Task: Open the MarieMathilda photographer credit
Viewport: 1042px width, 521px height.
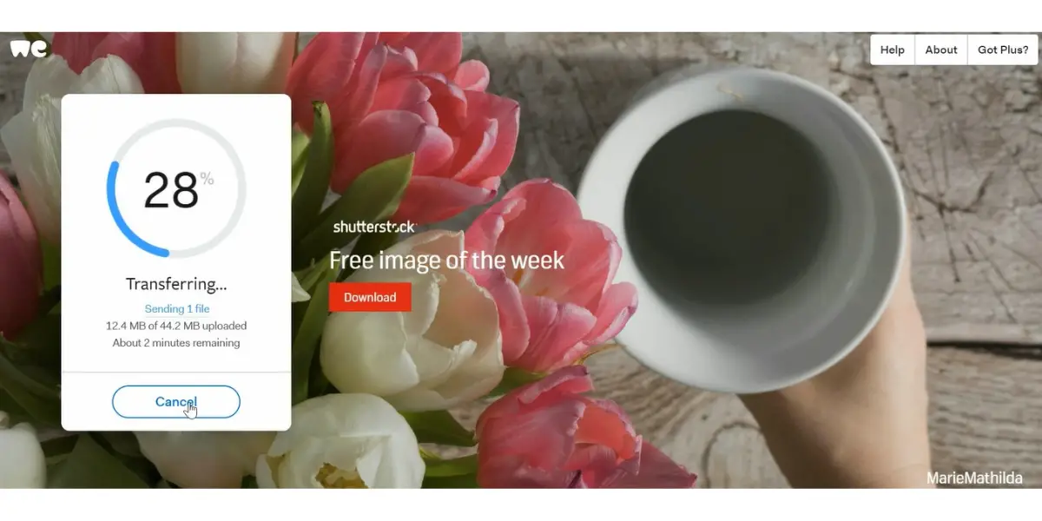Action: tap(974, 478)
